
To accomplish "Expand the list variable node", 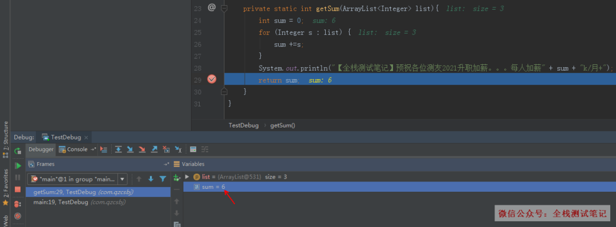I will pos(187,177).
